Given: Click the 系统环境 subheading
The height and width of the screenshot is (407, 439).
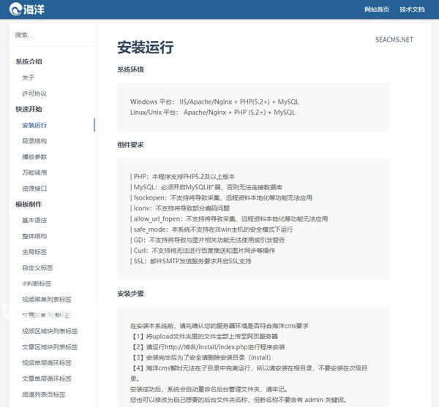Looking at the screenshot, I should [130, 69].
